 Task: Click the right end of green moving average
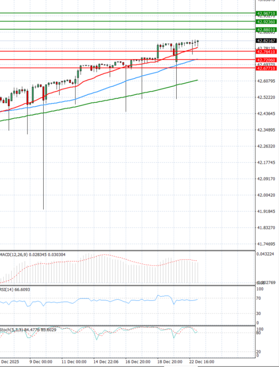point(198,80)
